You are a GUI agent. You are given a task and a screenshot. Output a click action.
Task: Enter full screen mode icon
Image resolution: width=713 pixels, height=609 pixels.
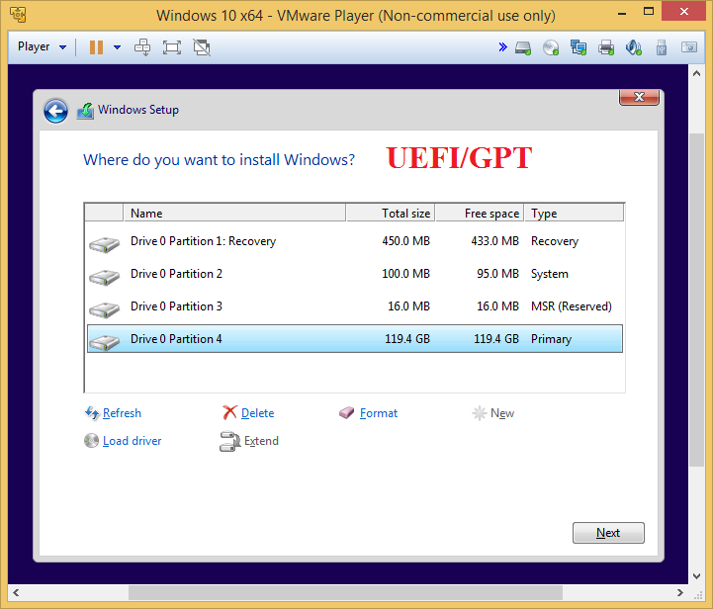pyautogui.click(x=172, y=47)
